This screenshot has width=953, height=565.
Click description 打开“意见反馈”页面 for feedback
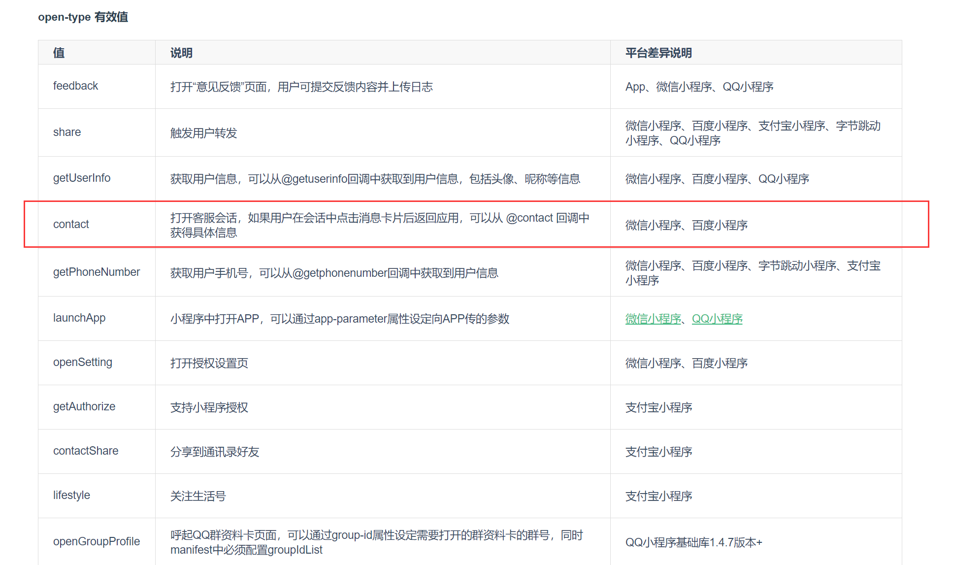[301, 87]
